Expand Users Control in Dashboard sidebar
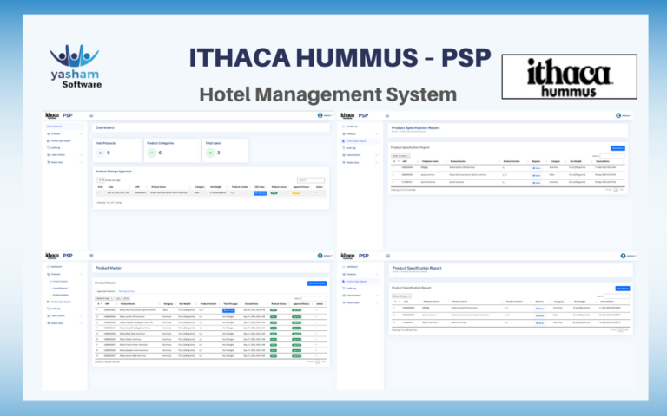The image size is (667, 416). click(57, 154)
